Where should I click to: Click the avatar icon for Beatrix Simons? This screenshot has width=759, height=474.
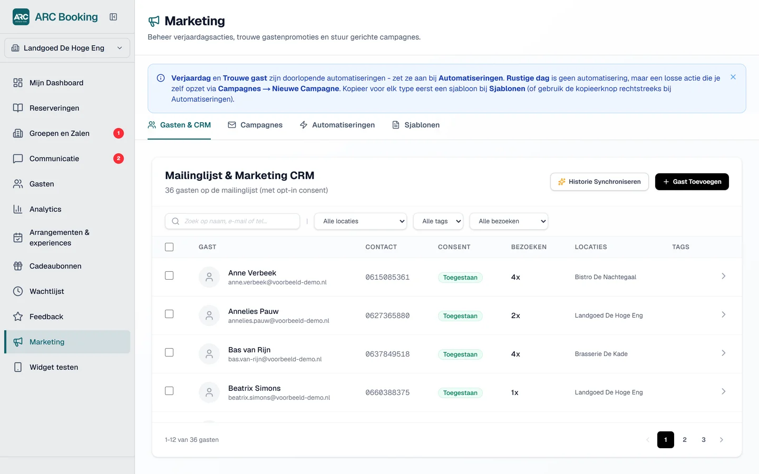pyautogui.click(x=209, y=392)
